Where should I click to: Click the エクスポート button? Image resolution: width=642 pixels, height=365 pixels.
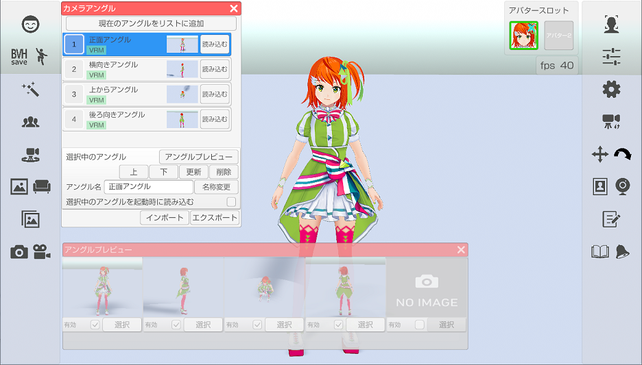click(x=215, y=218)
